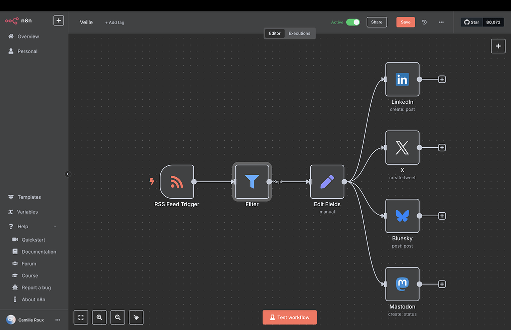Open Templates from the sidebar
Viewport: 511px width, 330px height.
[x=29, y=197]
